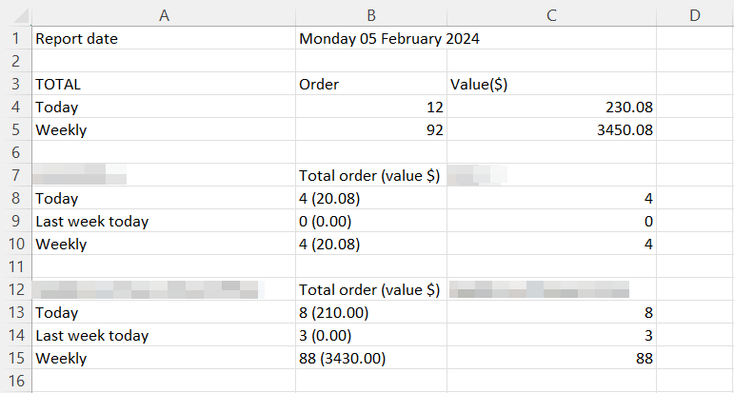Select row 7 header
734x393 pixels.
tap(16, 175)
